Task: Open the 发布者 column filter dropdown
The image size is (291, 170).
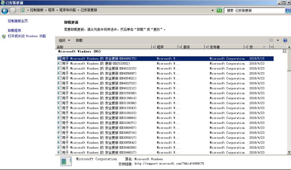Action: pyautogui.click(x=246, y=47)
